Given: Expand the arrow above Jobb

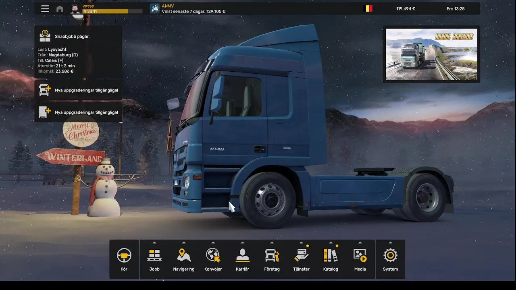Looking at the screenshot, I should 154,242.
